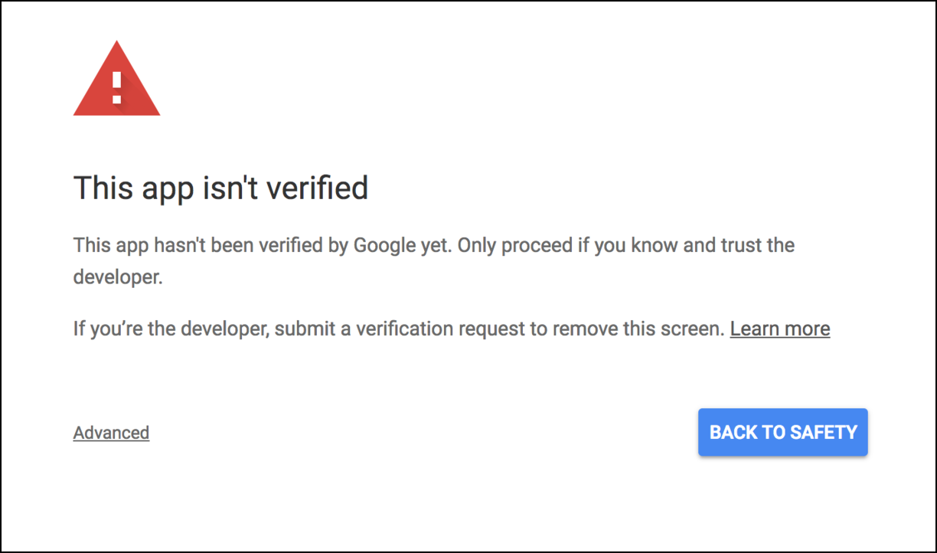937x553 pixels.
Task: Click the underlined Advanced text
Action: (x=111, y=433)
